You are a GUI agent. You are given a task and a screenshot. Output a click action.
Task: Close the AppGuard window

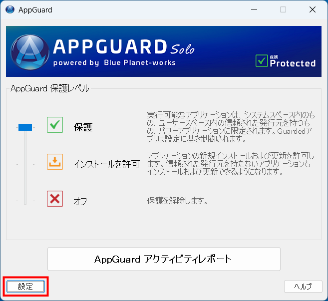coord(312,10)
